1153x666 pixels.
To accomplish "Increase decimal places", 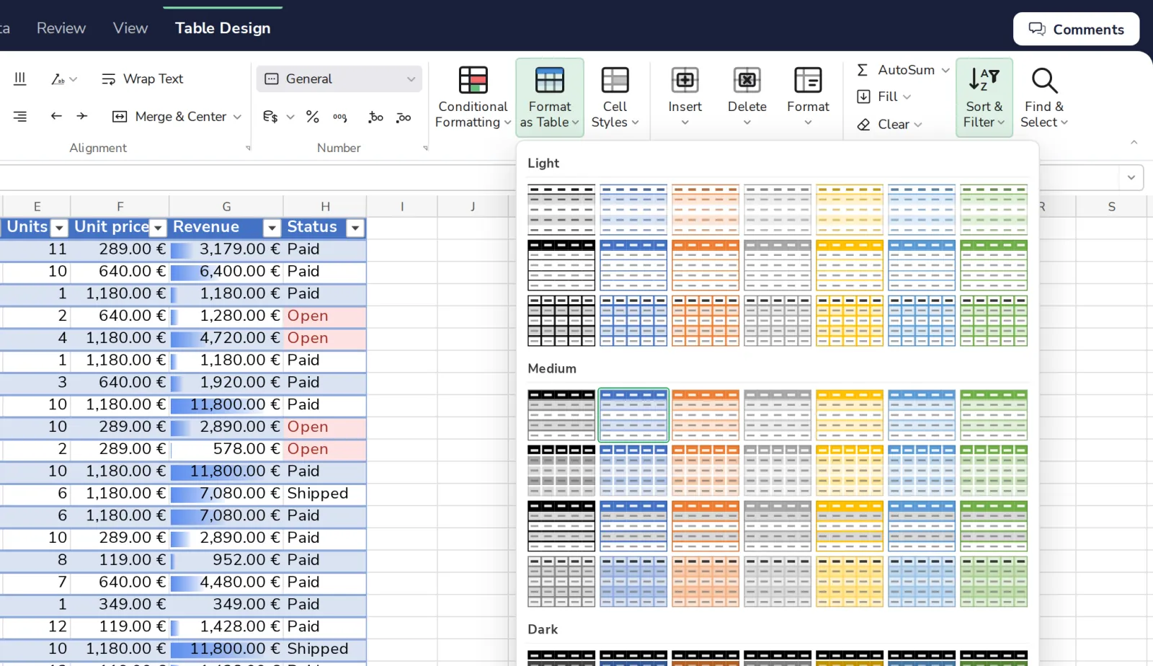I will pyautogui.click(x=375, y=117).
